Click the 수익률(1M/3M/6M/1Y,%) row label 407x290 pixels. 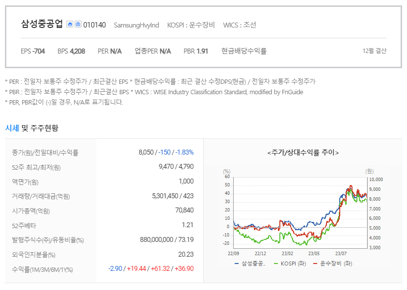pos(42,269)
